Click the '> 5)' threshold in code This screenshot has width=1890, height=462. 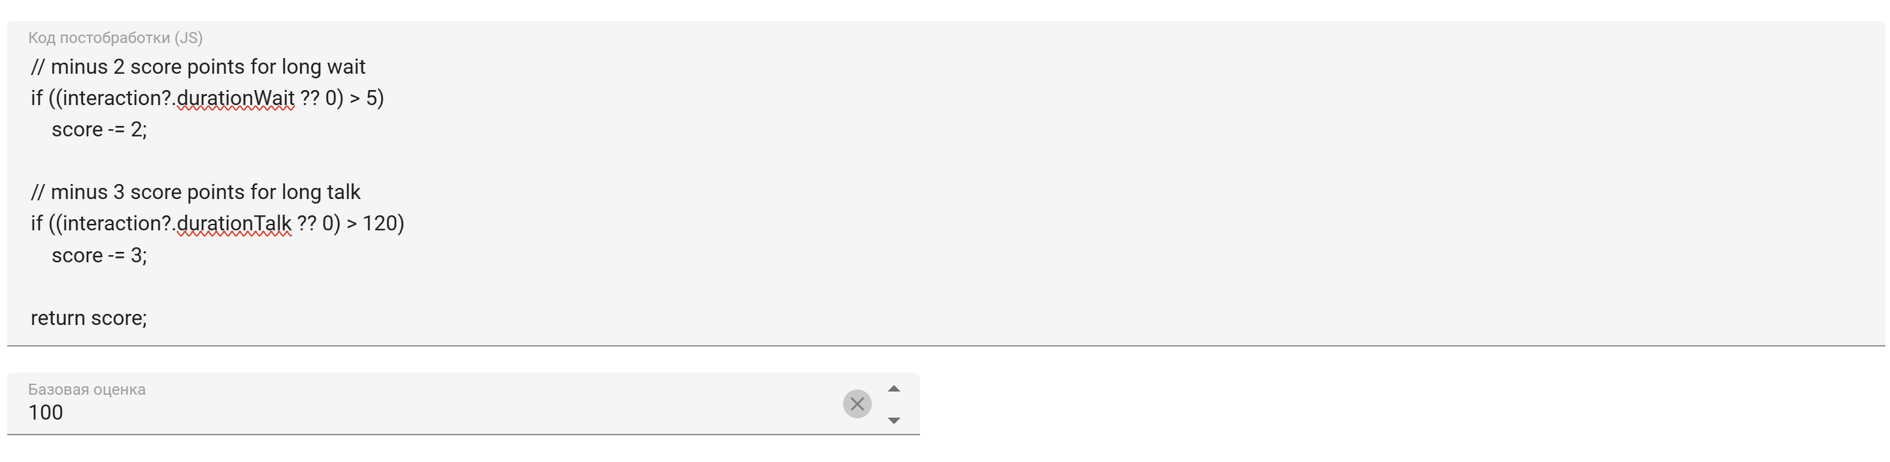pyautogui.click(x=366, y=98)
